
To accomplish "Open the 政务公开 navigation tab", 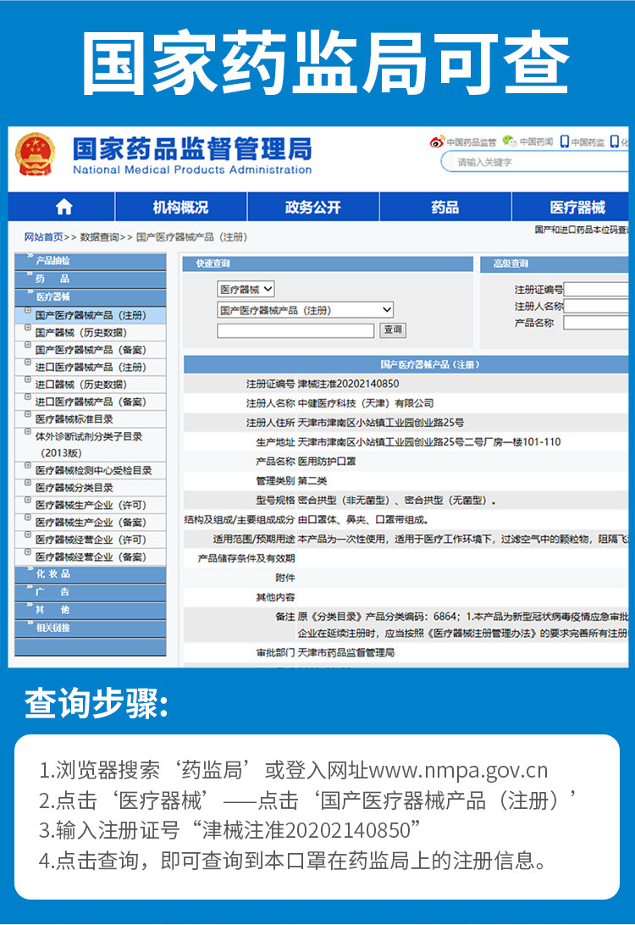I will [313, 207].
